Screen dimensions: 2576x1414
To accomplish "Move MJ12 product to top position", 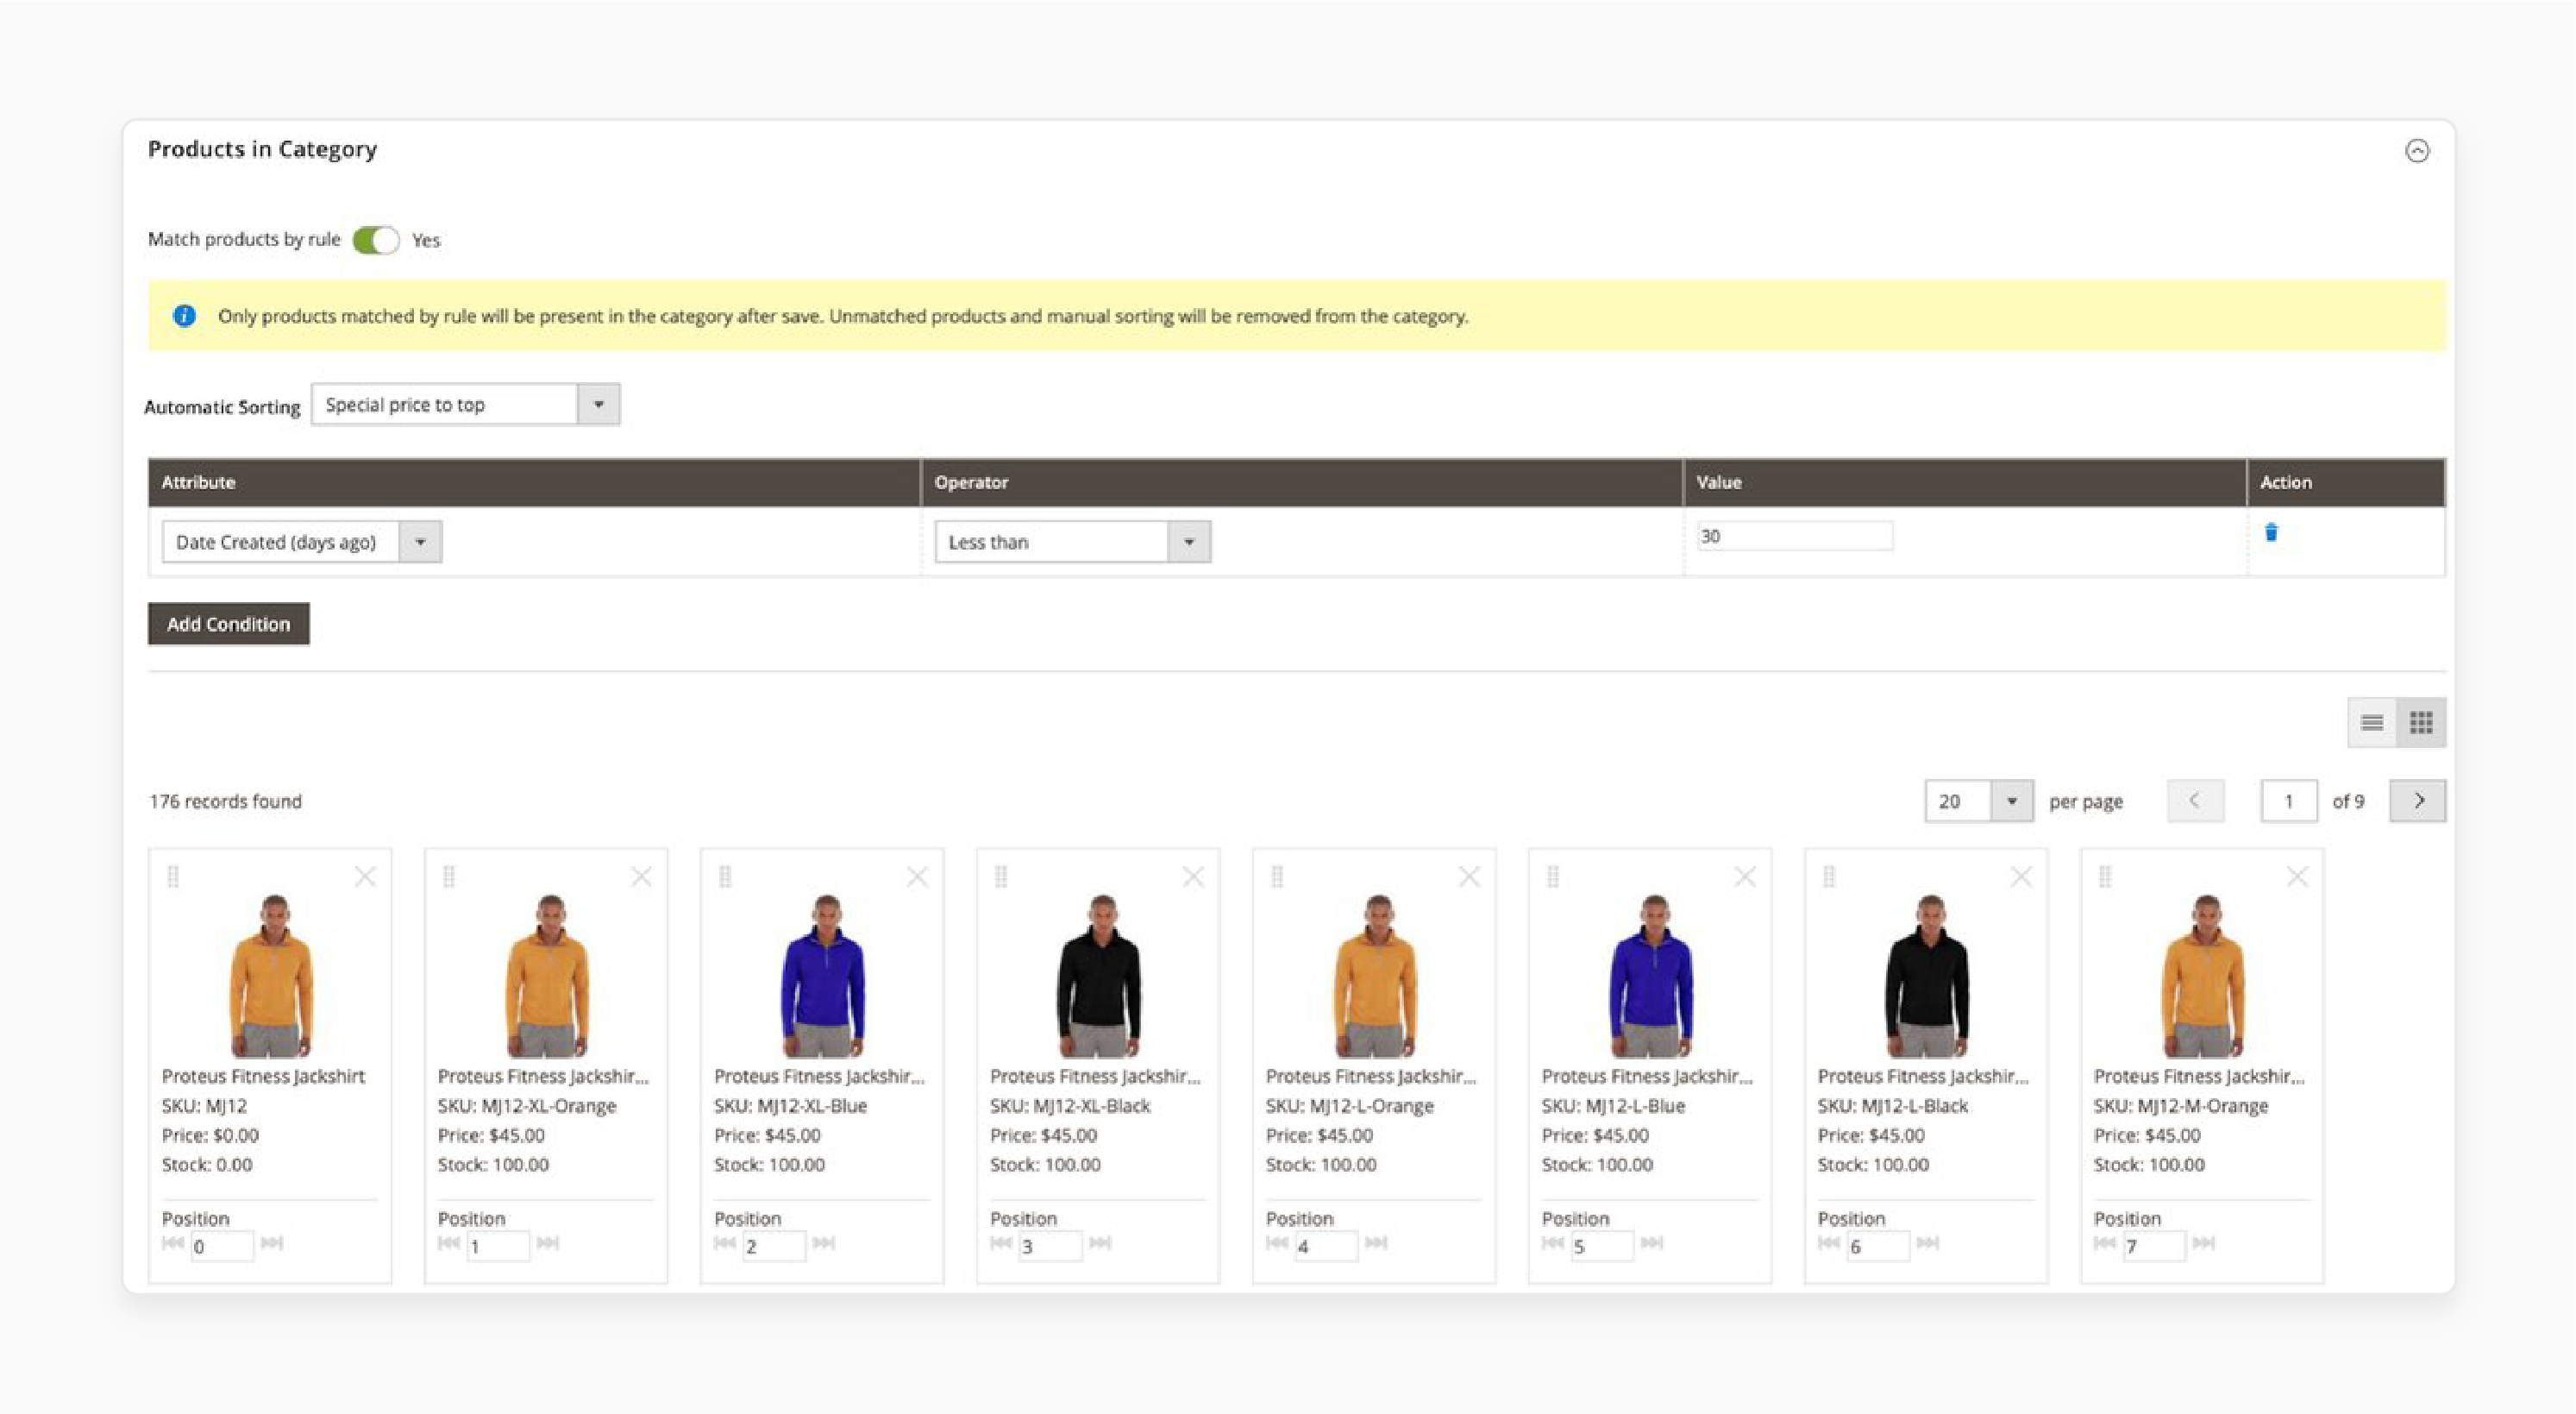I will point(173,1243).
